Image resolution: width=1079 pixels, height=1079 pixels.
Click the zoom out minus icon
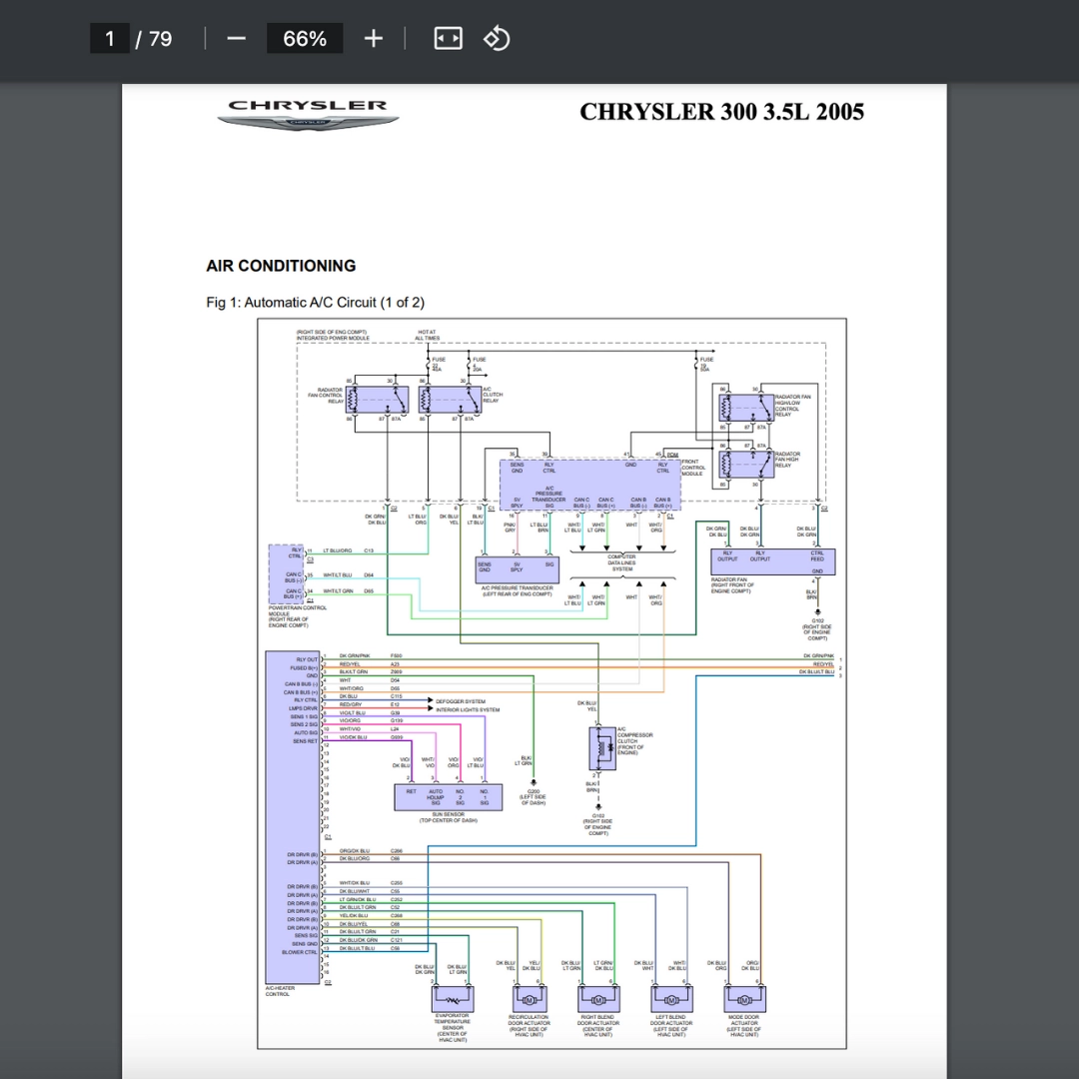[x=236, y=39]
